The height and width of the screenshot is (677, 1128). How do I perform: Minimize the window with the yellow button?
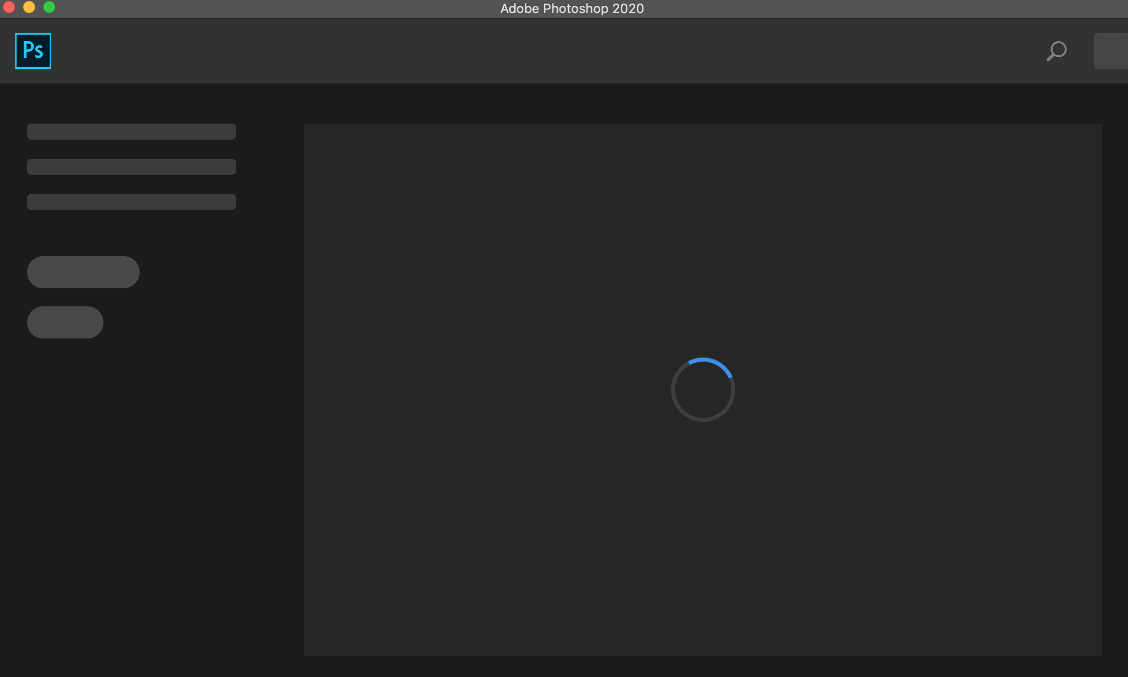29,7
